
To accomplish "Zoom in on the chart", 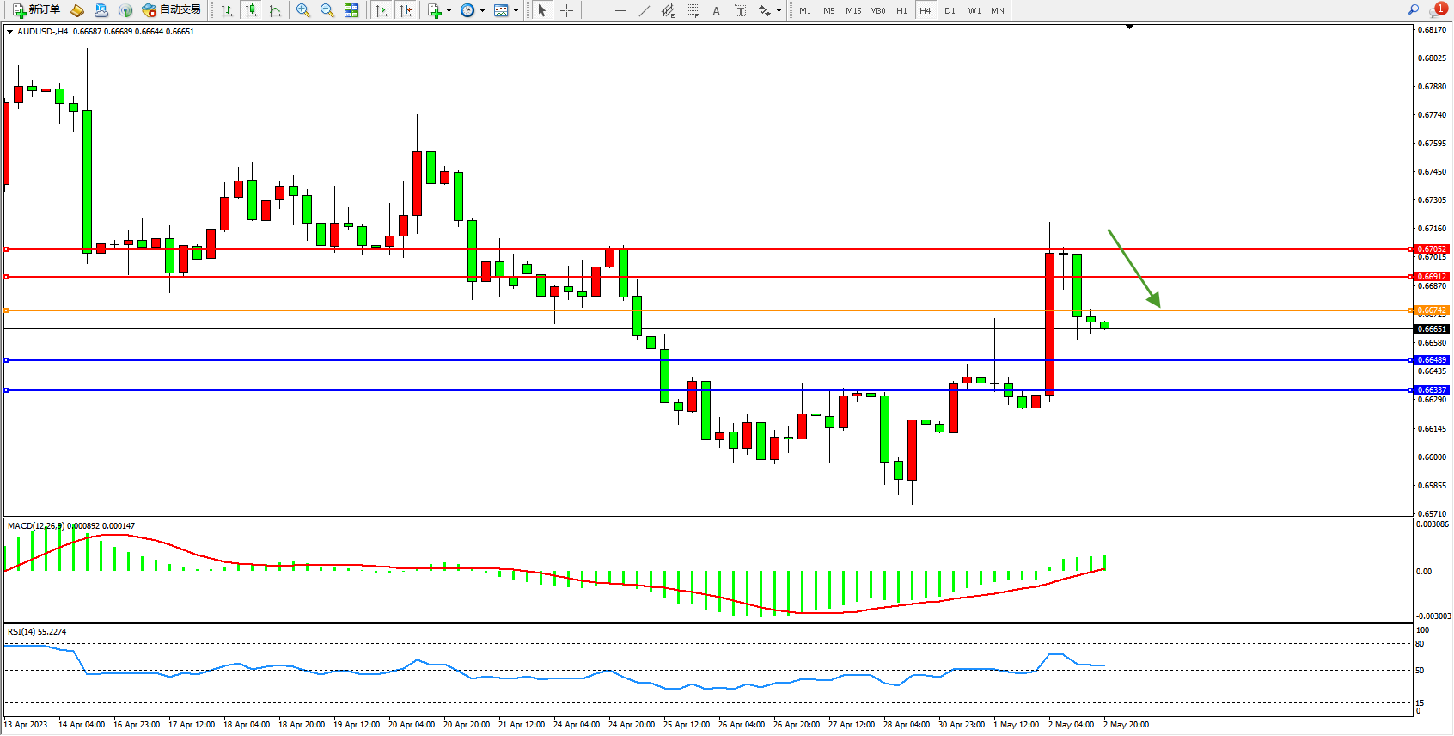I will (x=303, y=10).
